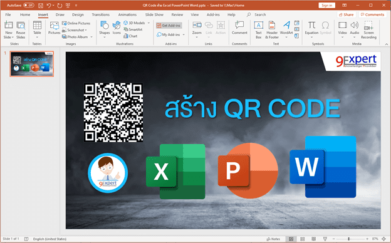Click zoom out minus button
391x243 pixels.
pos(333,239)
